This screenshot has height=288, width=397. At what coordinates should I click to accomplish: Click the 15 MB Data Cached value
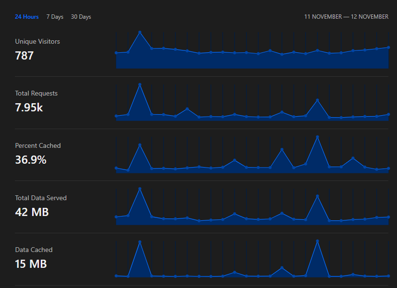pos(31,264)
